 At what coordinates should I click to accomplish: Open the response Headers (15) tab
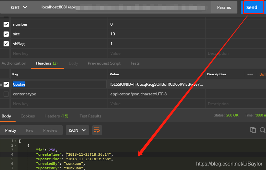(x=57, y=116)
